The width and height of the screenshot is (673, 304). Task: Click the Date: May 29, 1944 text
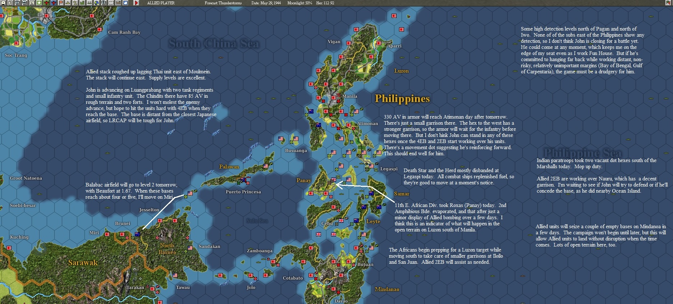coord(266,3)
